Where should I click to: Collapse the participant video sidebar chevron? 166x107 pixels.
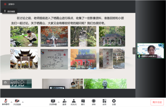pos(134,51)
